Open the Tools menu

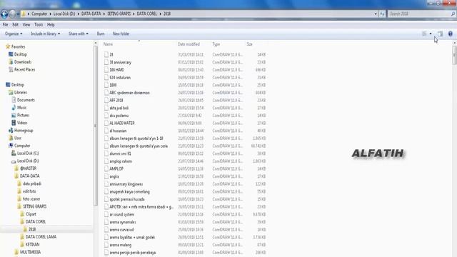pyautogui.click(x=39, y=25)
